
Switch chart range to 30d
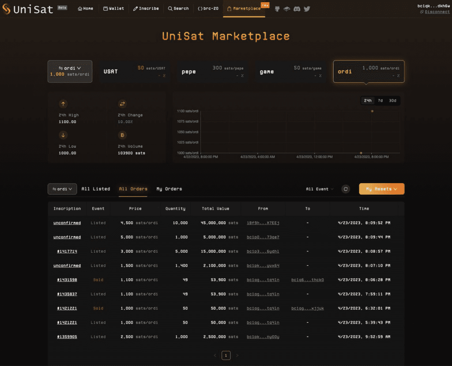(392, 101)
